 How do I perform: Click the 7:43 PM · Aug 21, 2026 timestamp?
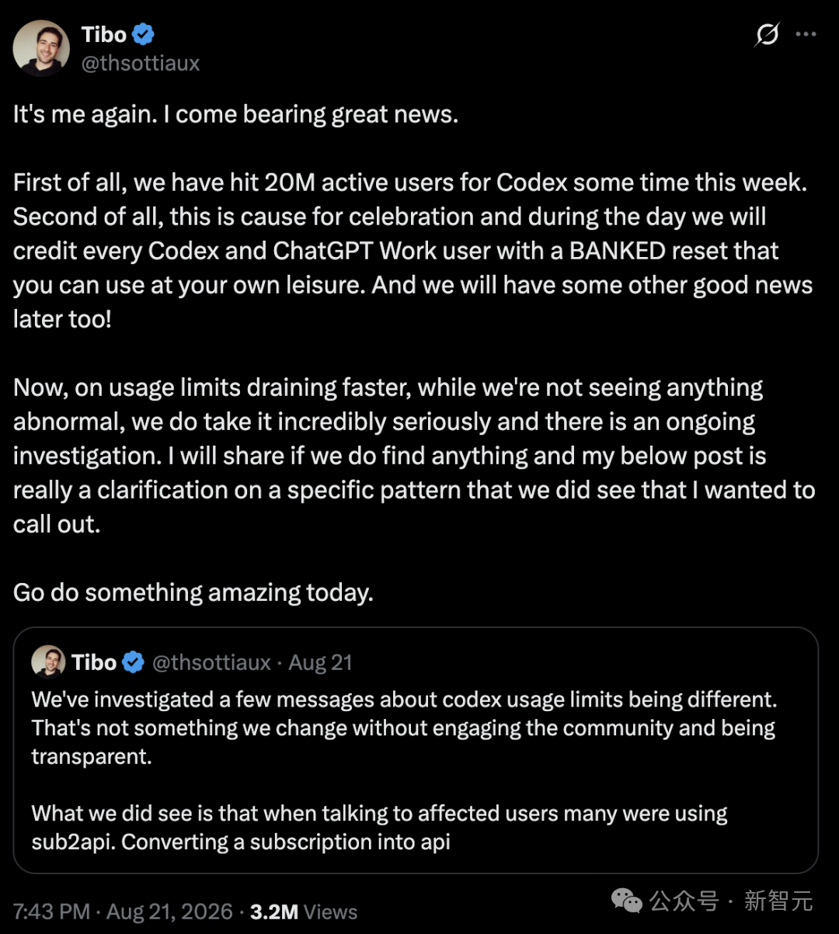[x=123, y=911]
